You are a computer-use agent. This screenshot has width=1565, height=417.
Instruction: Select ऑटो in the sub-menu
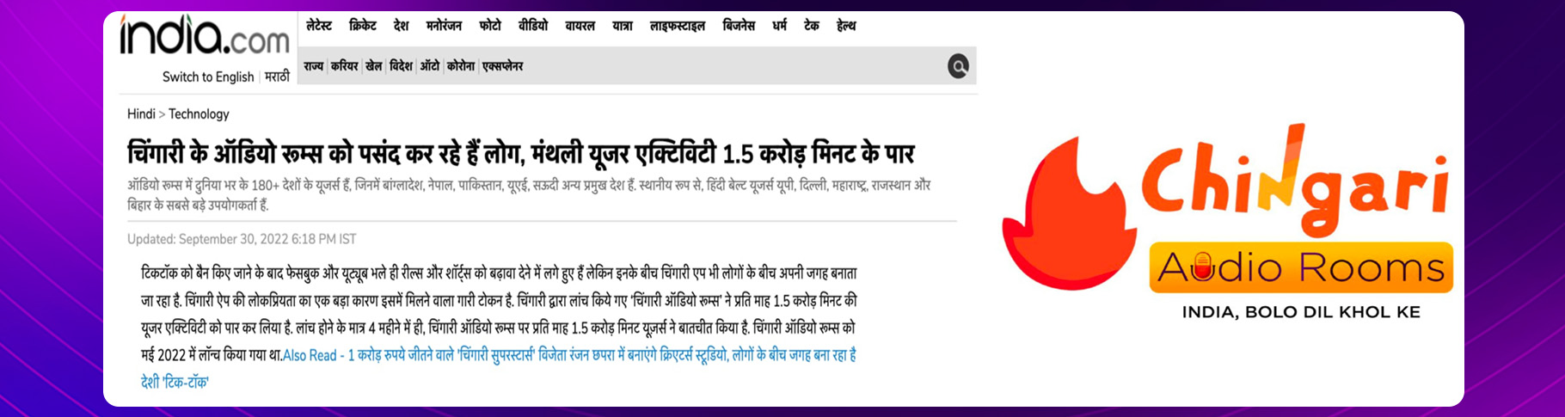430,66
